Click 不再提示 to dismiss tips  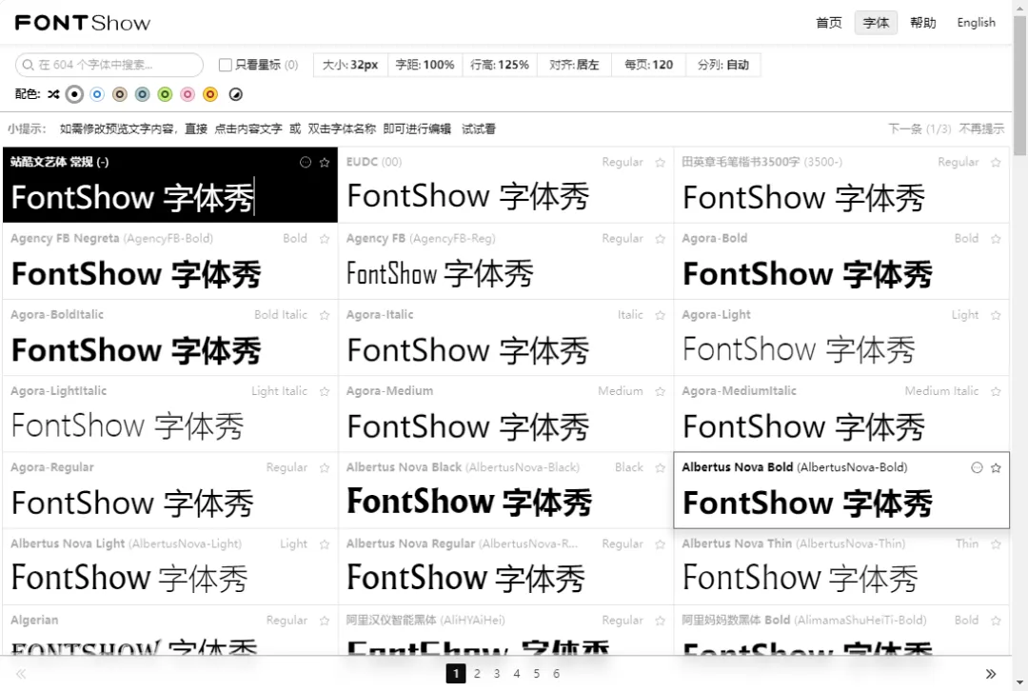[981, 129]
